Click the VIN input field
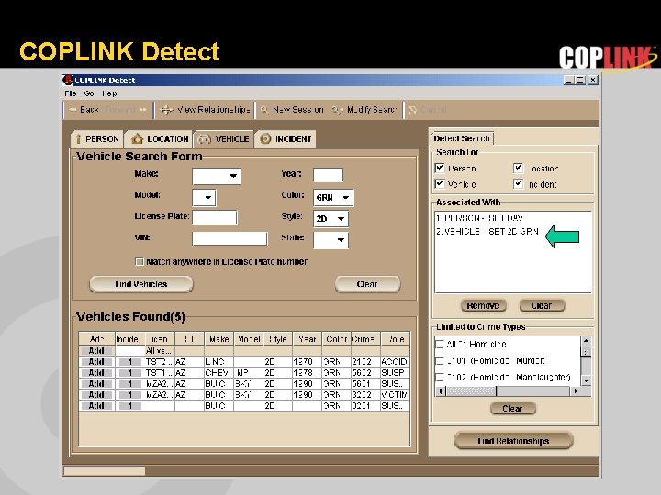 click(x=230, y=238)
